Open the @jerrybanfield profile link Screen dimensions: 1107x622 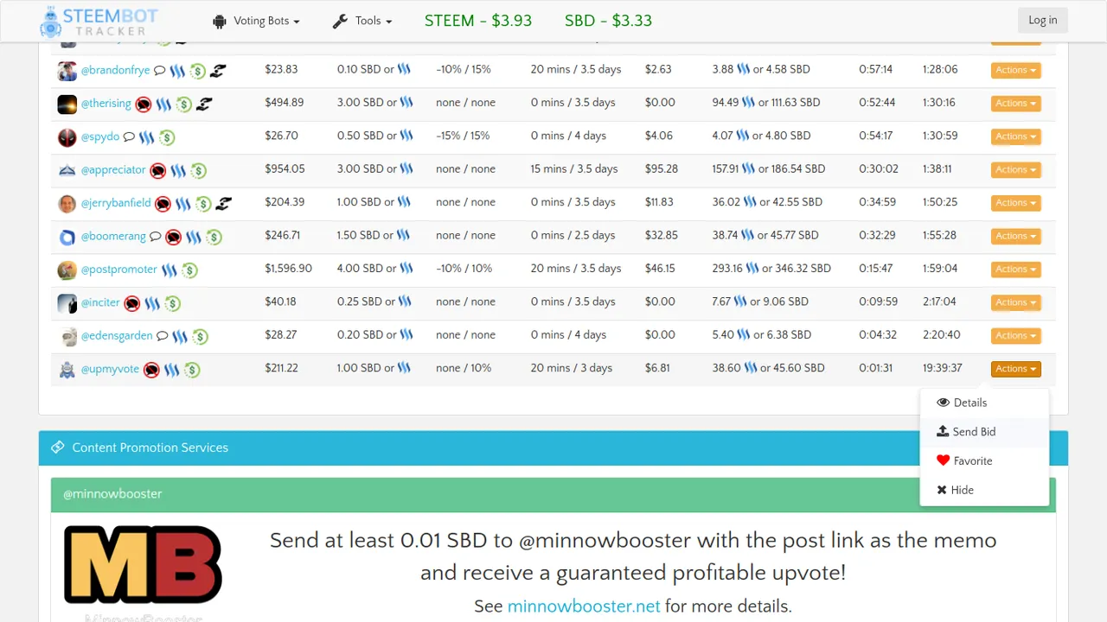coord(116,203)
